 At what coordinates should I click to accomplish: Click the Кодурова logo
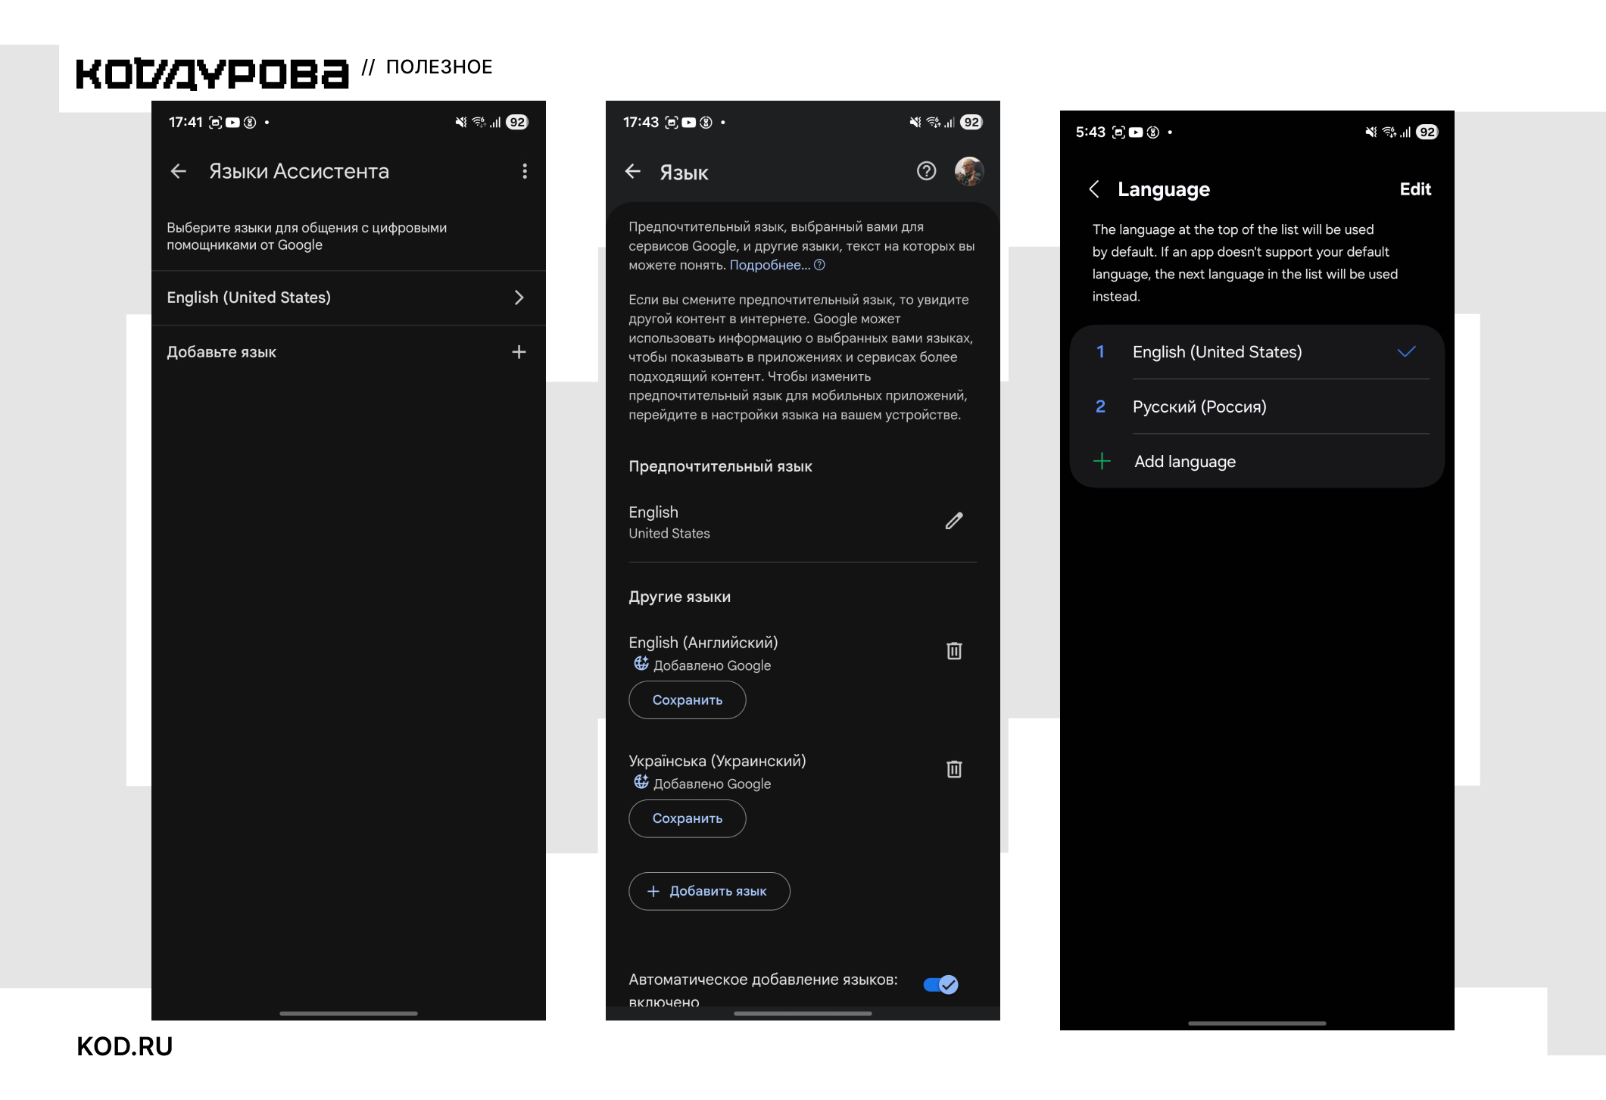(x=212, y=73)
